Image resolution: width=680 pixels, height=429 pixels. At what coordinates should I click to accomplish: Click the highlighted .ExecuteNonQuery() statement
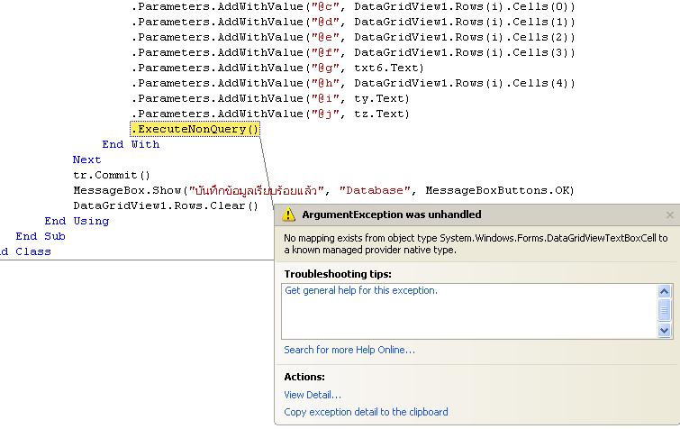(x=195, y=129)
